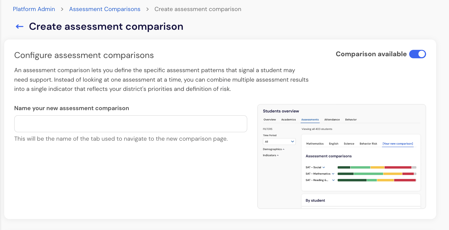
Task: Click the blue back arrow icon
Action: coord(20,26)
